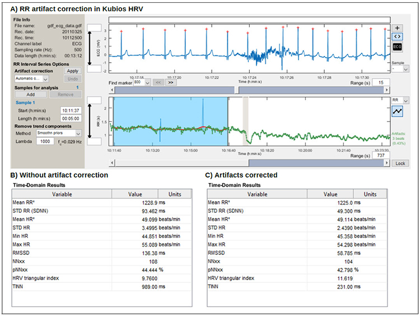420x316 pixels.
Task: Click RR scrollbar right arrow
Action: click(x=386, y=163)
